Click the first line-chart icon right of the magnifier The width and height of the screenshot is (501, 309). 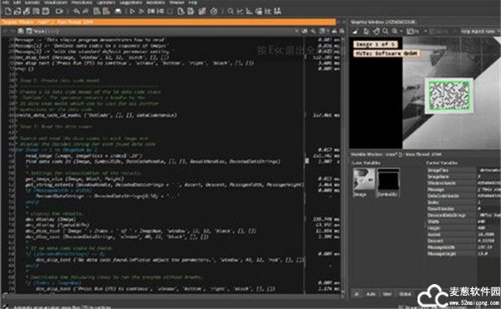click(x=240, y=12)
